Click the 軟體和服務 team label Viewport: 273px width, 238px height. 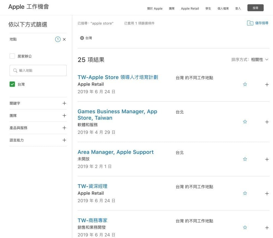[x=88, y=125]
